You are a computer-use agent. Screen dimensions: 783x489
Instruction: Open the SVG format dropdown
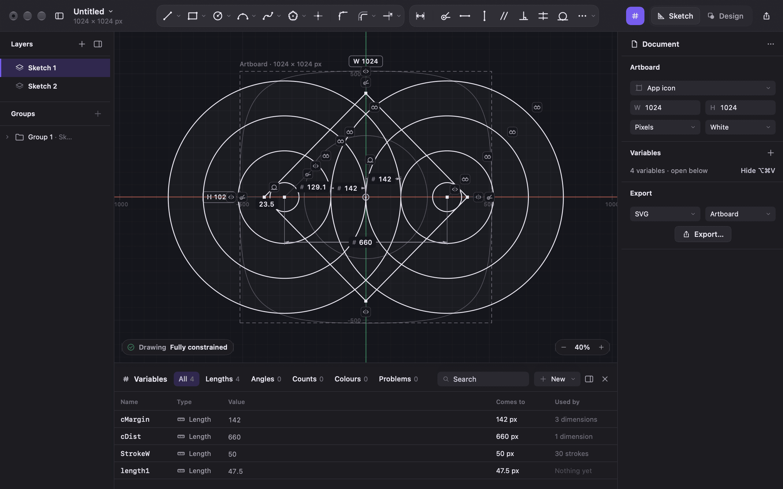pos(665,214)
